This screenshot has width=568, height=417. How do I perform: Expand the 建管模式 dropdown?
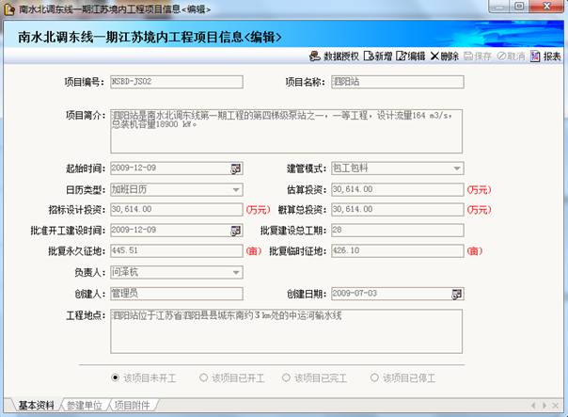[457, 168]
